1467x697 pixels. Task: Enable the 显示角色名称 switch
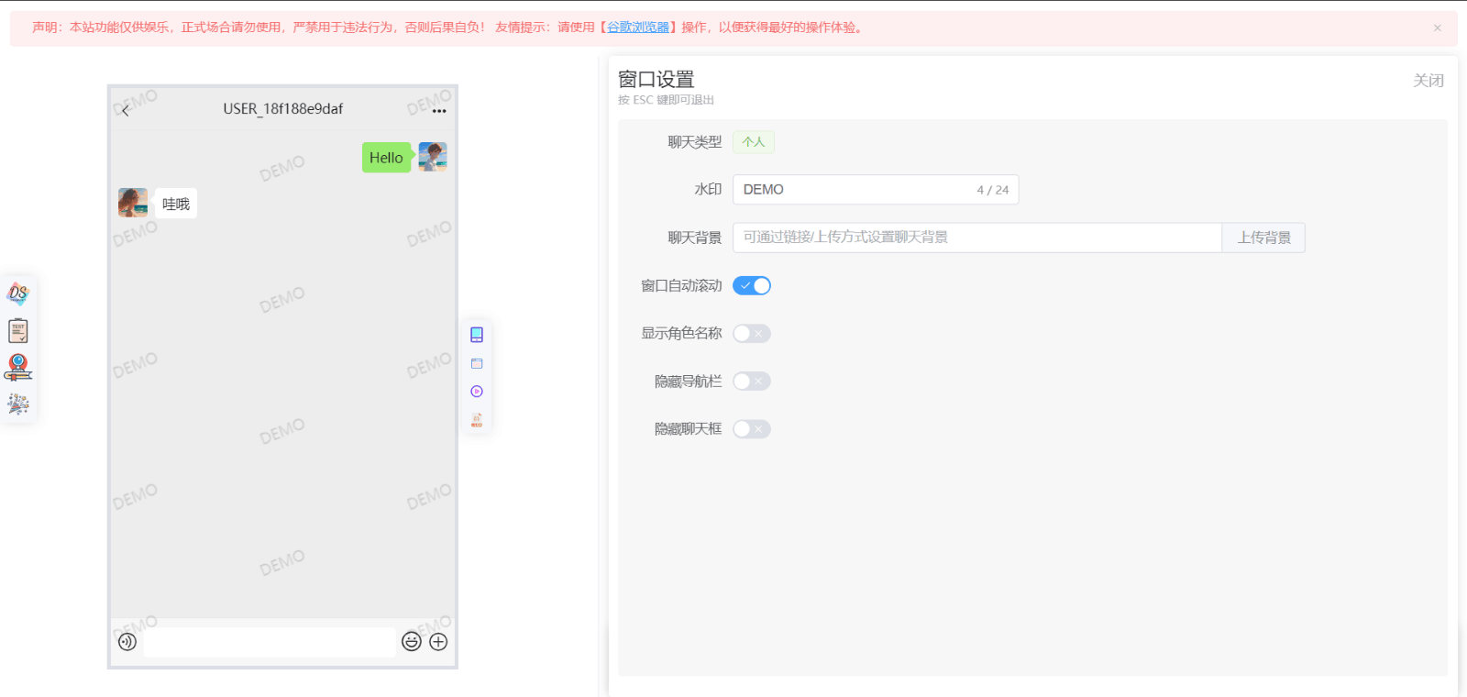tap(752, 334)
